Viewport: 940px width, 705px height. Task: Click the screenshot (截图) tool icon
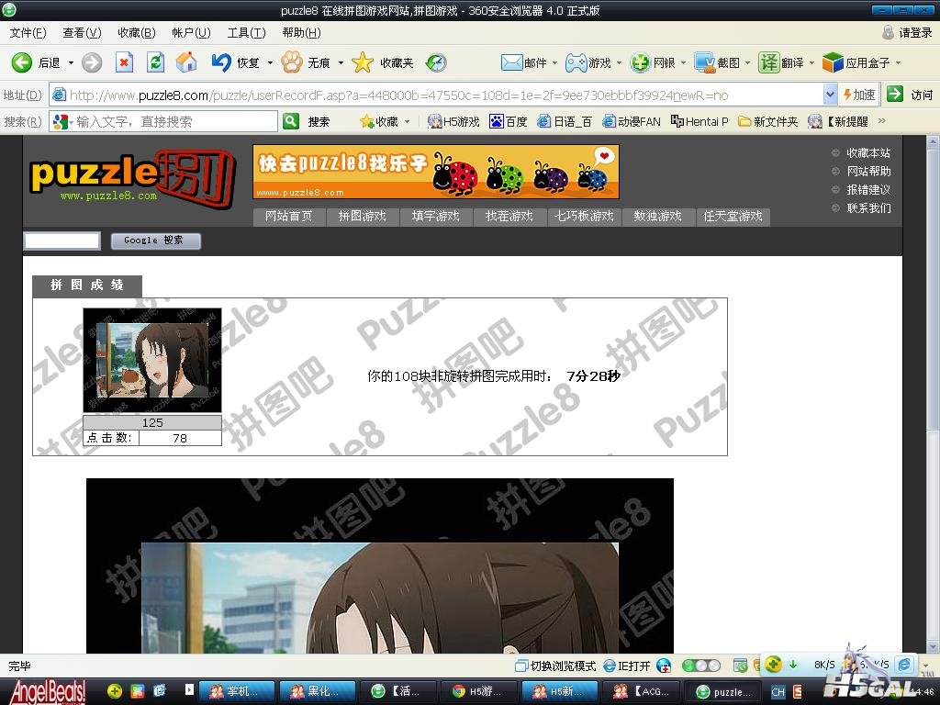tap(705, 62)
